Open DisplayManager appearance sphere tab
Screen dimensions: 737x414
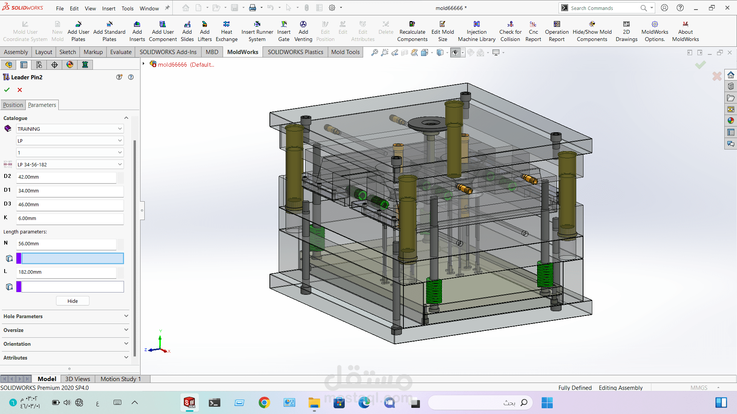click(70, 65)
